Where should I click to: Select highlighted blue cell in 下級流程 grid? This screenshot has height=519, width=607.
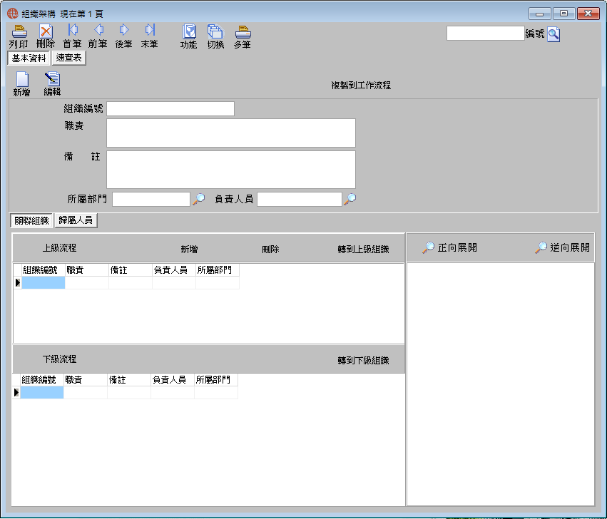41,392
